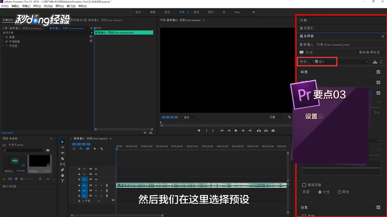Reset the 声道音量 effect
This screenshot has height=217, width=387.
coord(91,41)
